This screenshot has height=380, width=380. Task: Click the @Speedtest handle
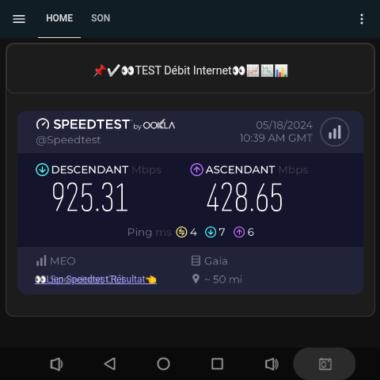68,140
